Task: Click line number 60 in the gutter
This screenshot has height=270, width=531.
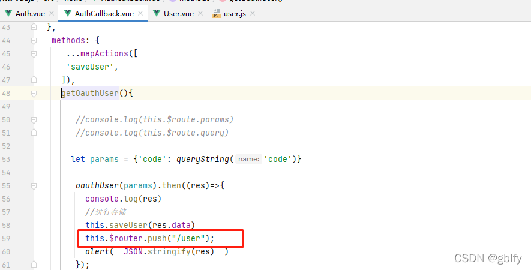Action: [x=6, y=252]
